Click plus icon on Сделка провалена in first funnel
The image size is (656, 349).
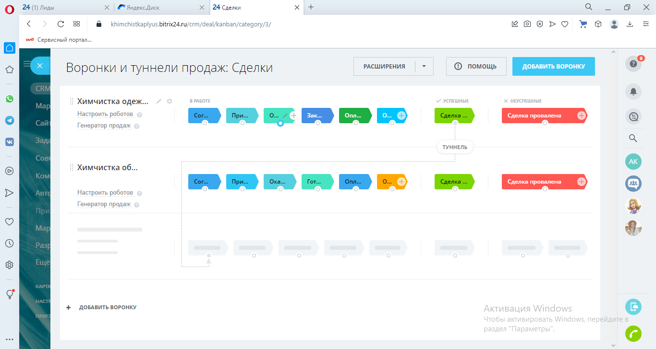(x=581, y=116)
